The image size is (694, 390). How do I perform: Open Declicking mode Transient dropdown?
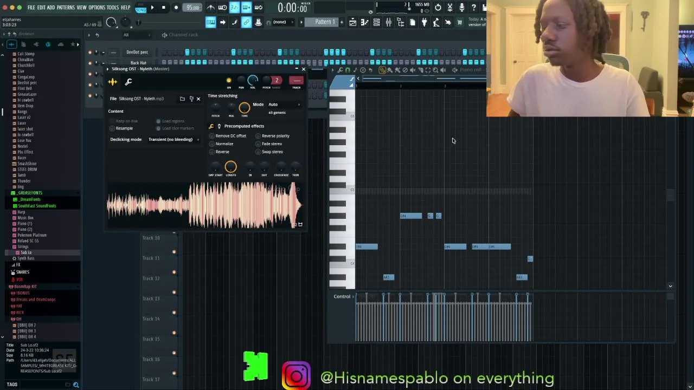pos(173,140)
